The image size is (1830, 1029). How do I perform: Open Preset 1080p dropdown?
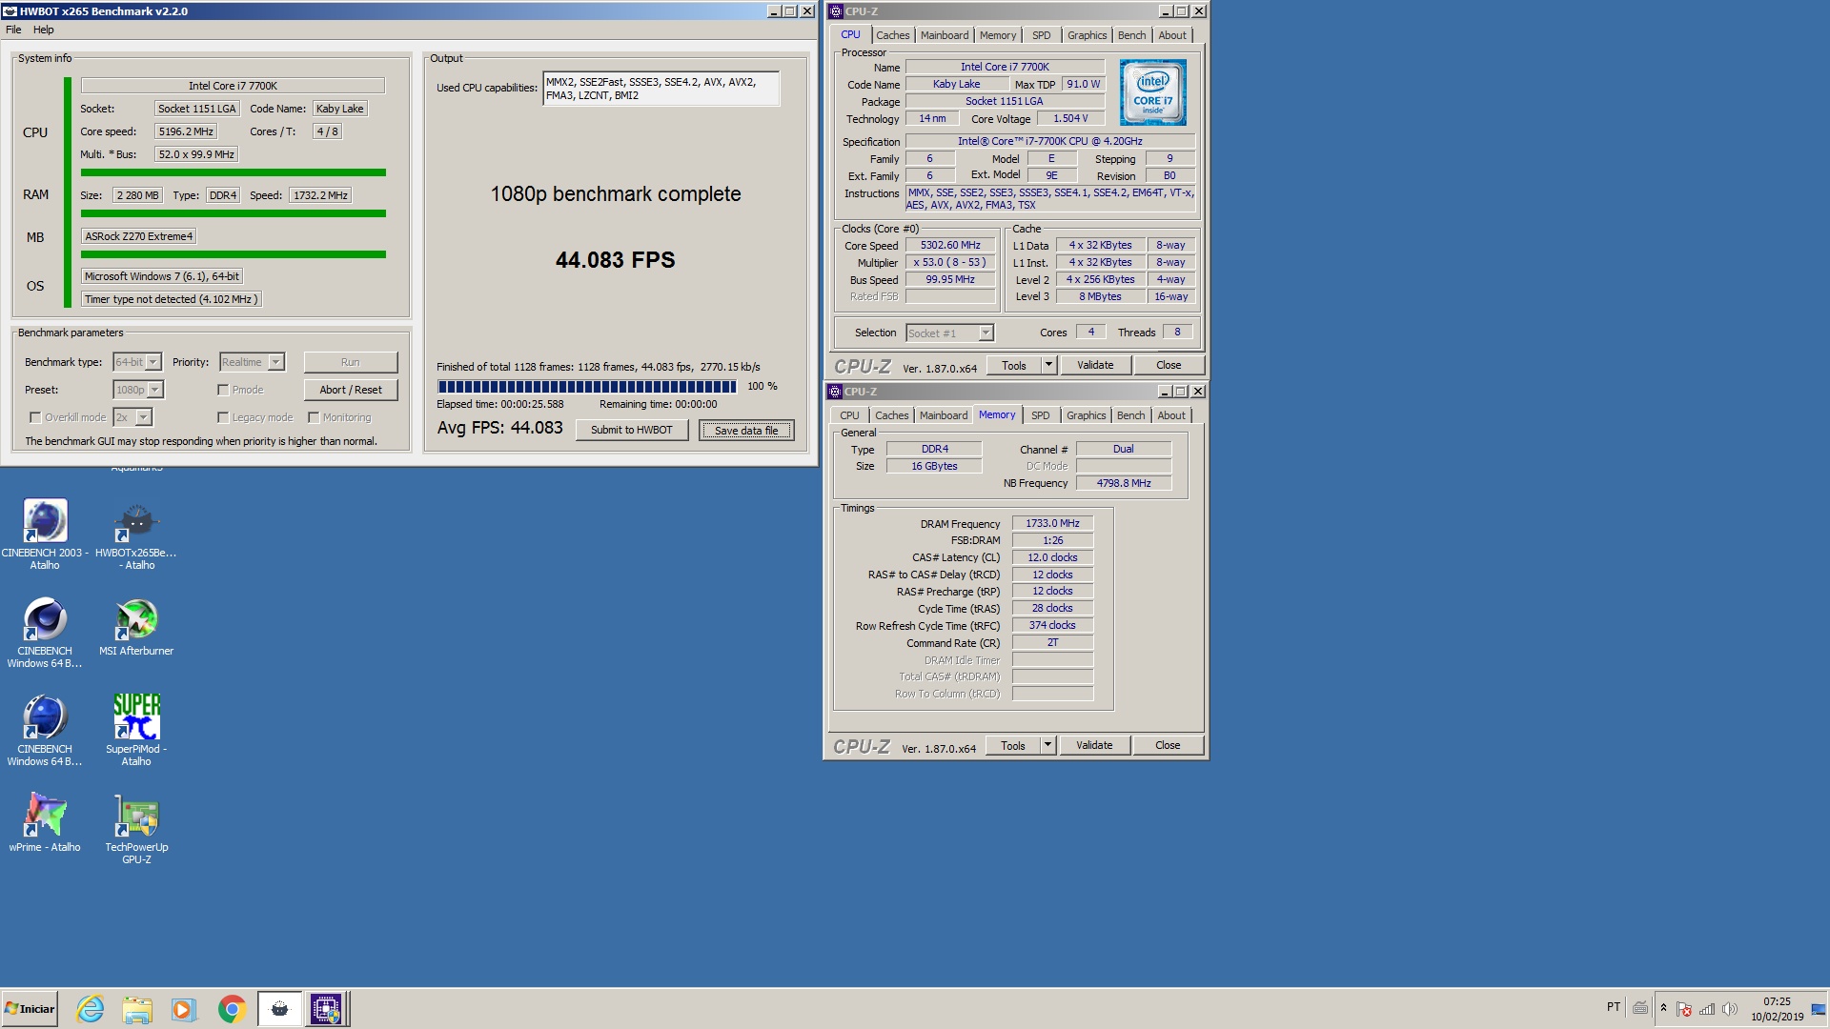pyautogui.click(x=155, y=390)
